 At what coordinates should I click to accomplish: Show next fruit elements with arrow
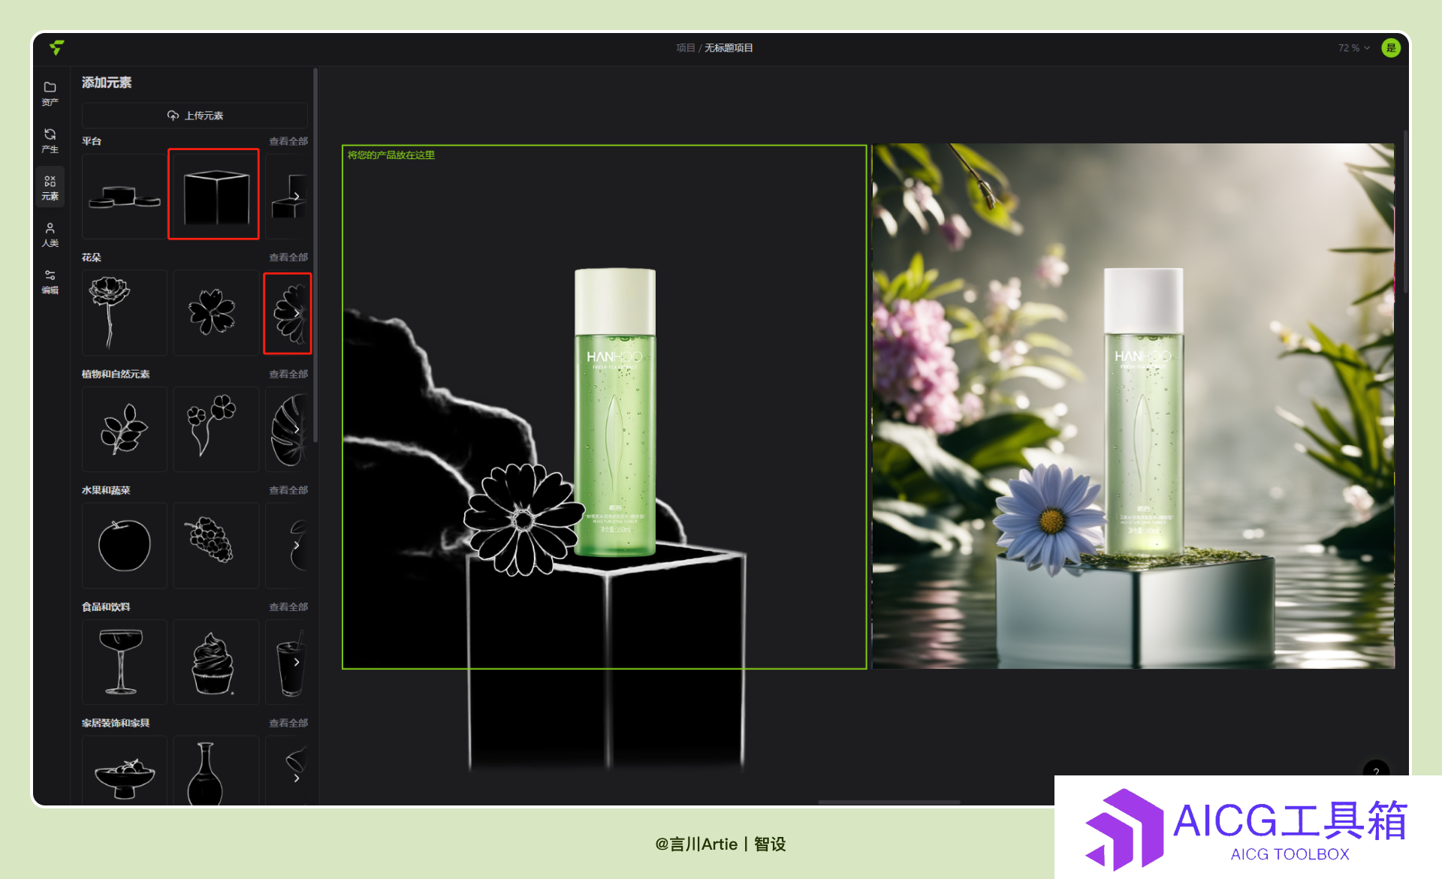[297, 546]
